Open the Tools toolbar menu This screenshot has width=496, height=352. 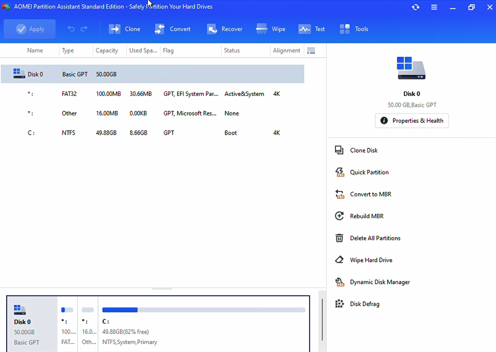(x=354, y=29)
